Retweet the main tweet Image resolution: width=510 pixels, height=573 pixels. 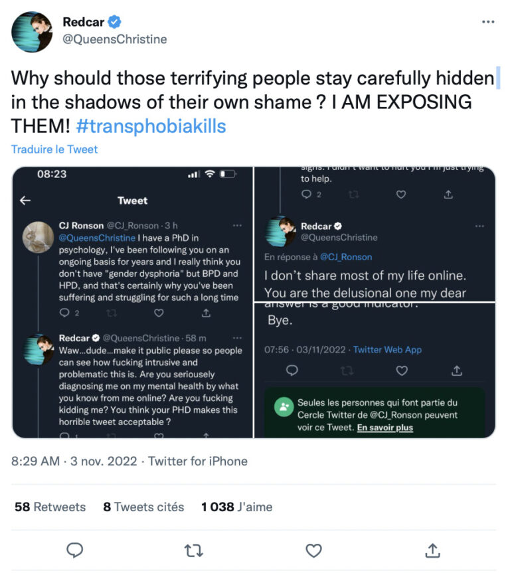(195, 550)
